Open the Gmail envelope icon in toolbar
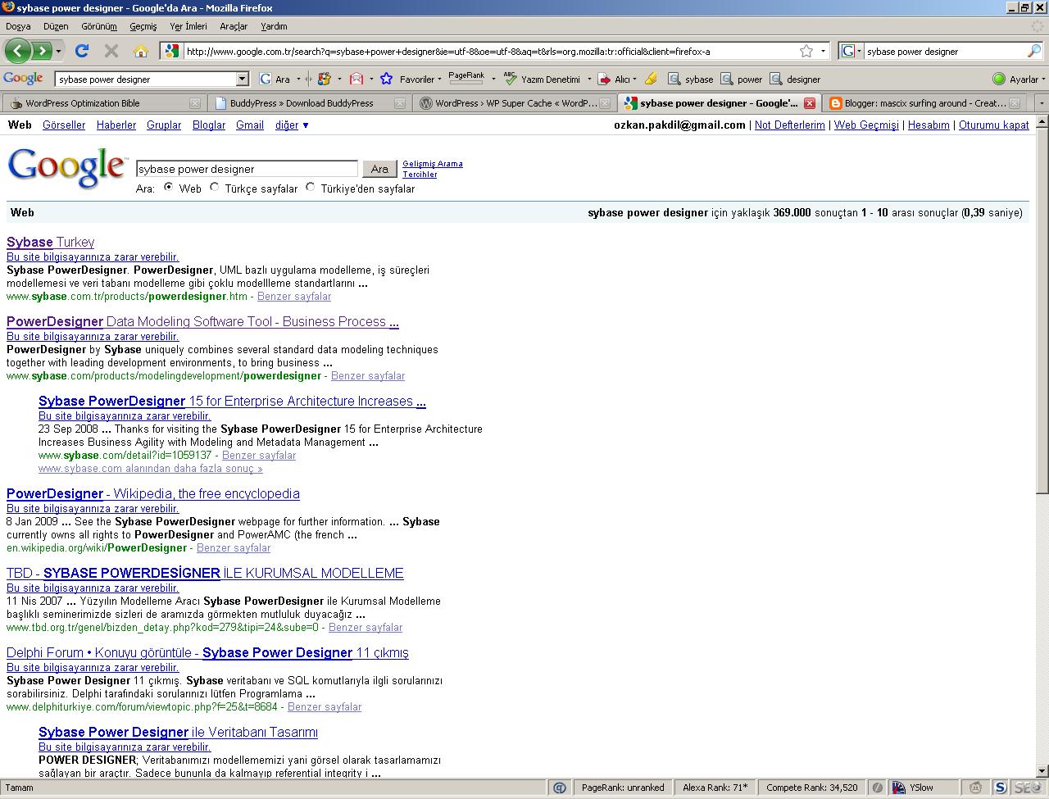 [x=356, y=79]
